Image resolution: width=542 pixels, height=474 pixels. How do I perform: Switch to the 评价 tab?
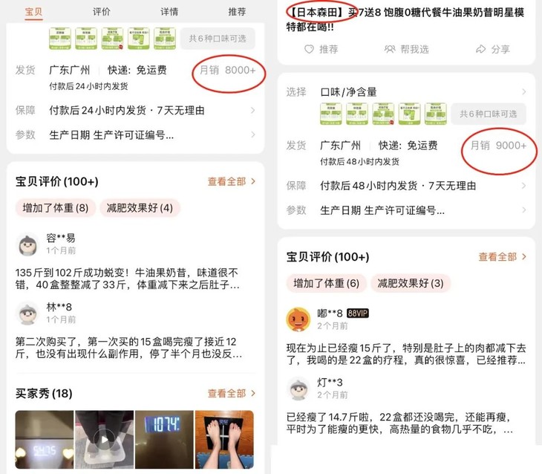click(101, 12)
